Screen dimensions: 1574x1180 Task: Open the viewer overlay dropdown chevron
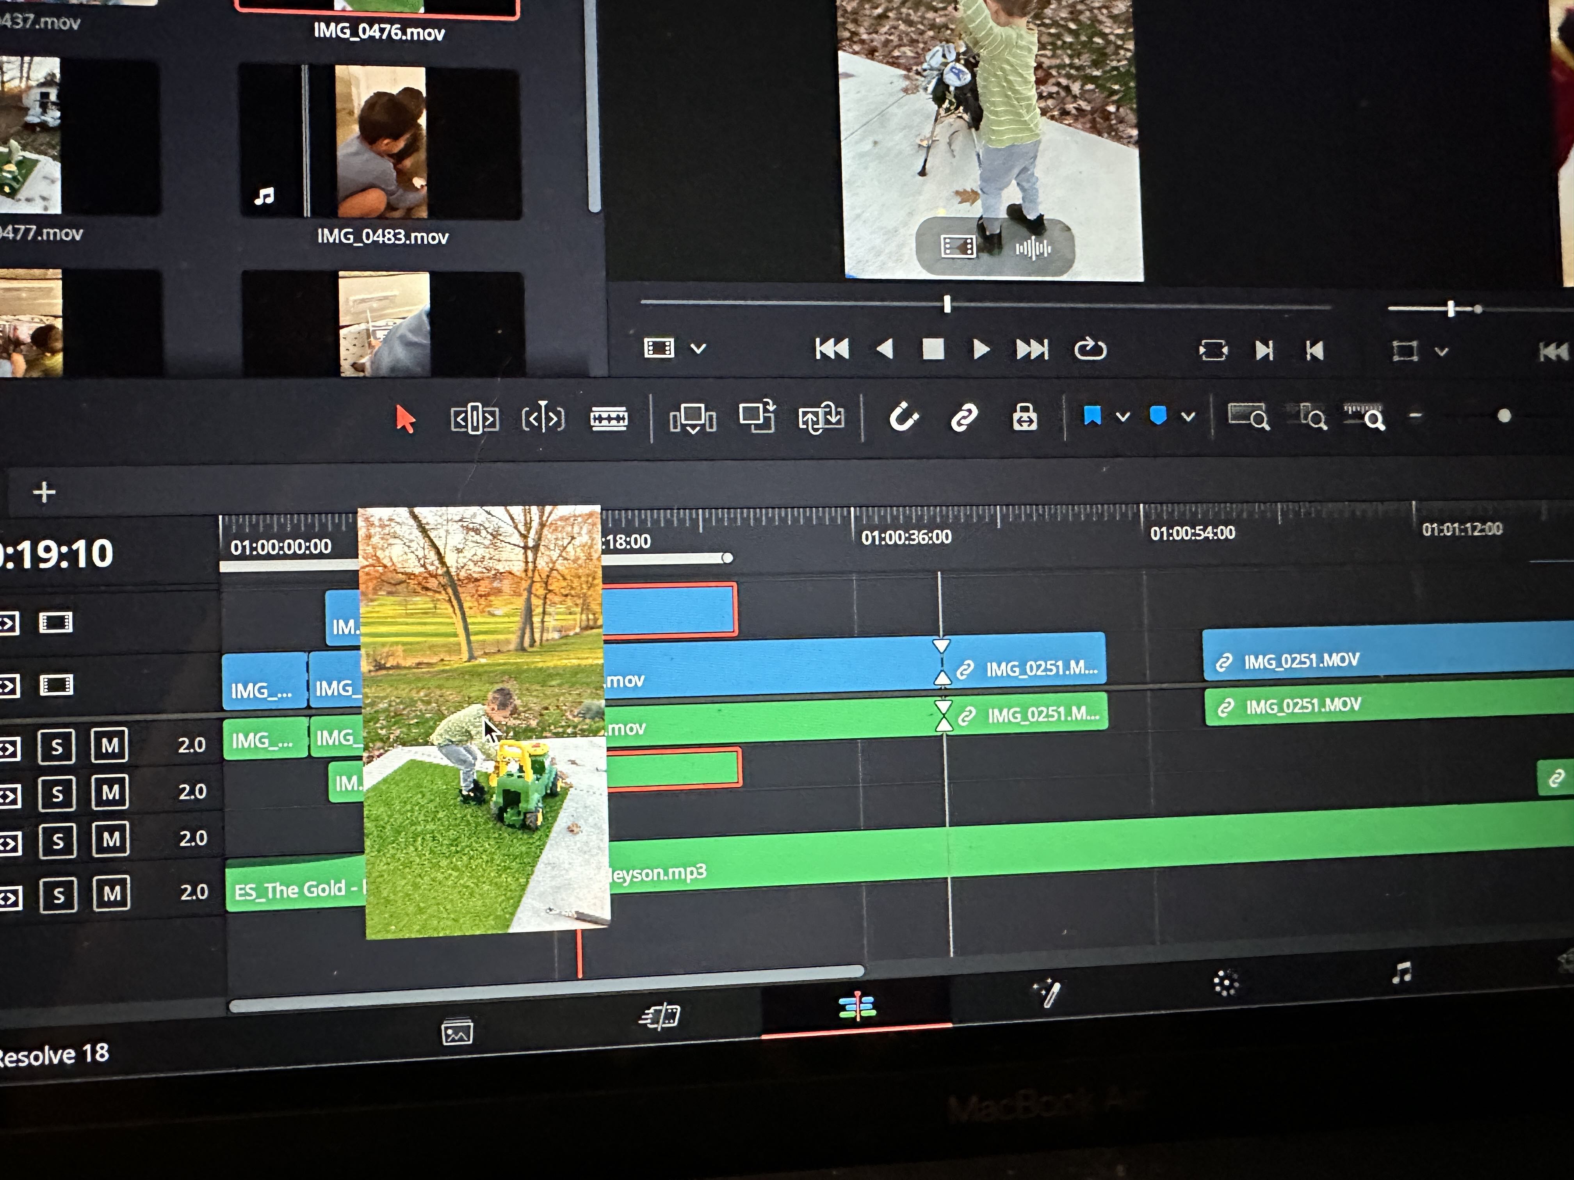pos(1442,351)
